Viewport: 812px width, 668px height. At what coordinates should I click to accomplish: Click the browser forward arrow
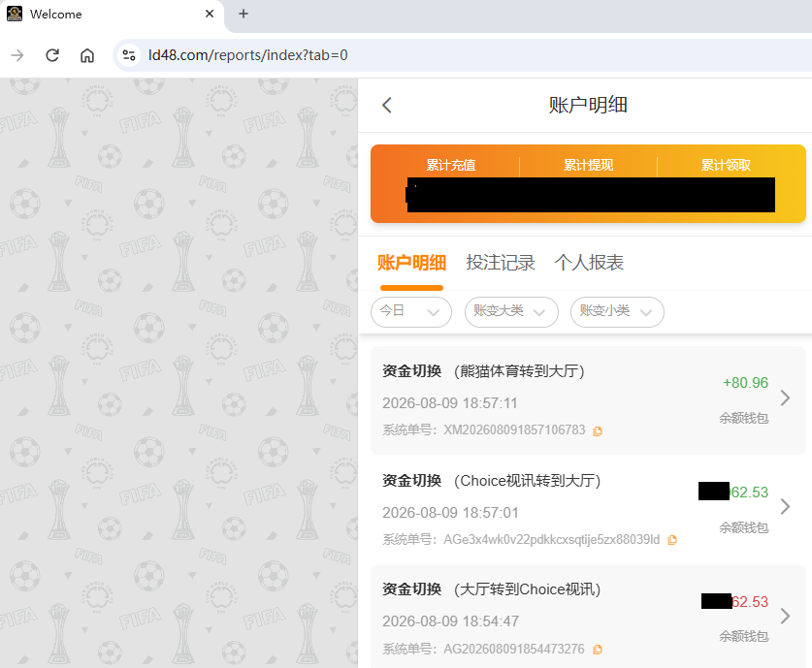tap(17, 55)
